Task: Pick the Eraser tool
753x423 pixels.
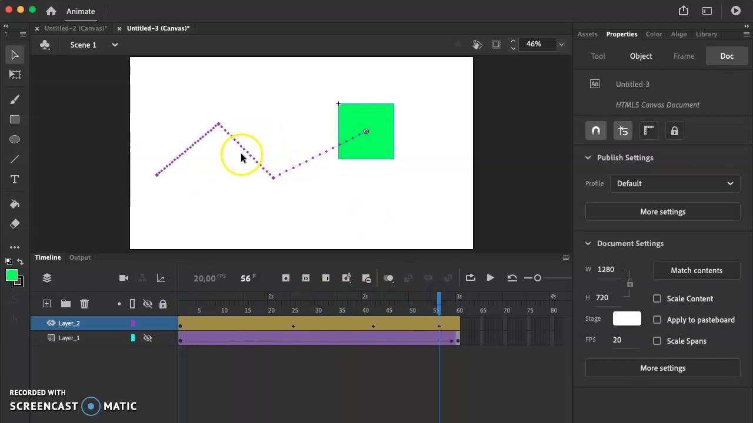Action: coord(15,224)
